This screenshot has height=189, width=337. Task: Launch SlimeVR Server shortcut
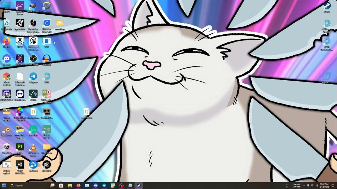coord(20,8)
